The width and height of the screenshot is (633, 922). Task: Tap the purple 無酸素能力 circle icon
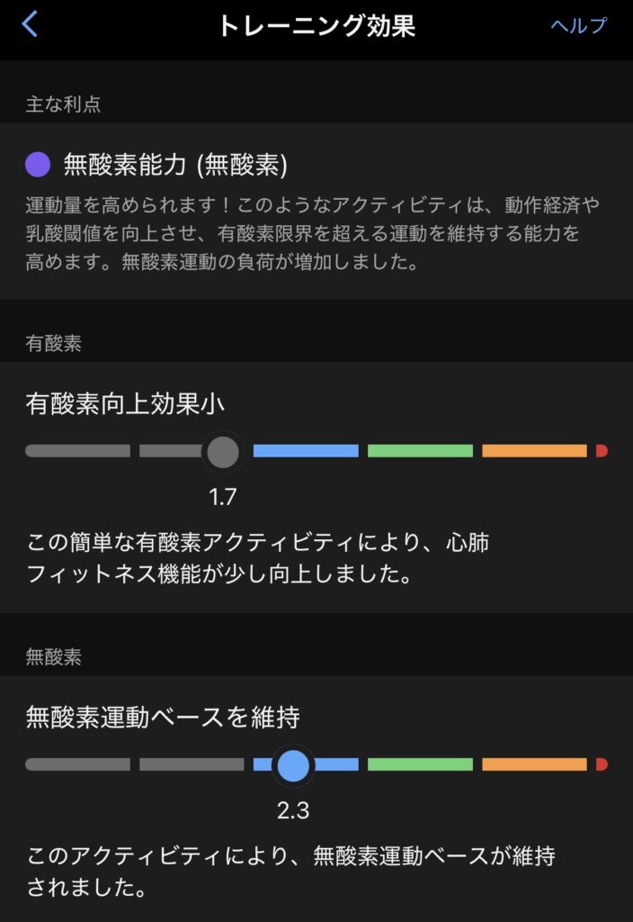[x=38, y=164]
